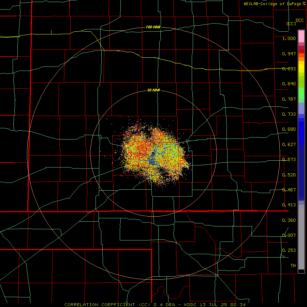Select the 0.787 color scale value
Viewport: 307px width, 307px height.
click(289, 99)
